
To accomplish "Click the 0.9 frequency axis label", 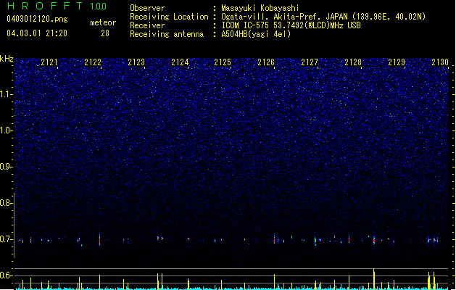I will click(x=7, y=167).
